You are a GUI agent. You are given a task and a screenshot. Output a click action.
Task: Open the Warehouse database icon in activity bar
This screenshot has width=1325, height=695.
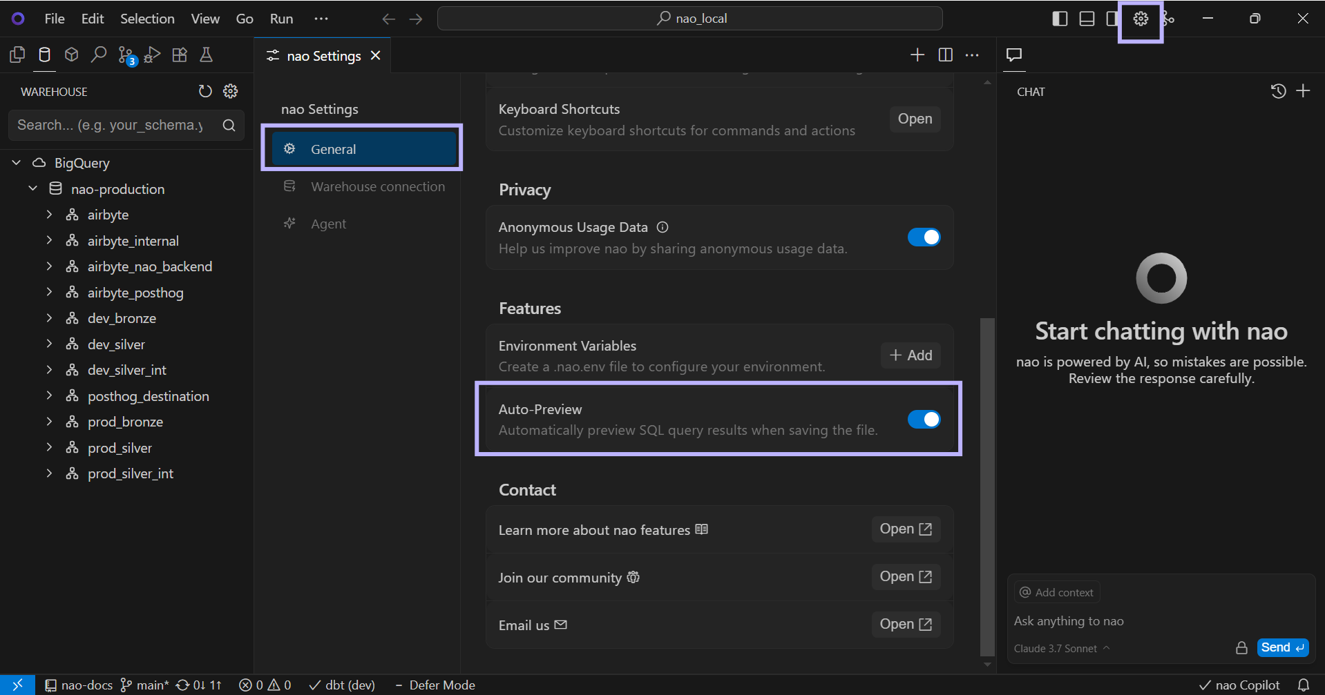[44, 55]
